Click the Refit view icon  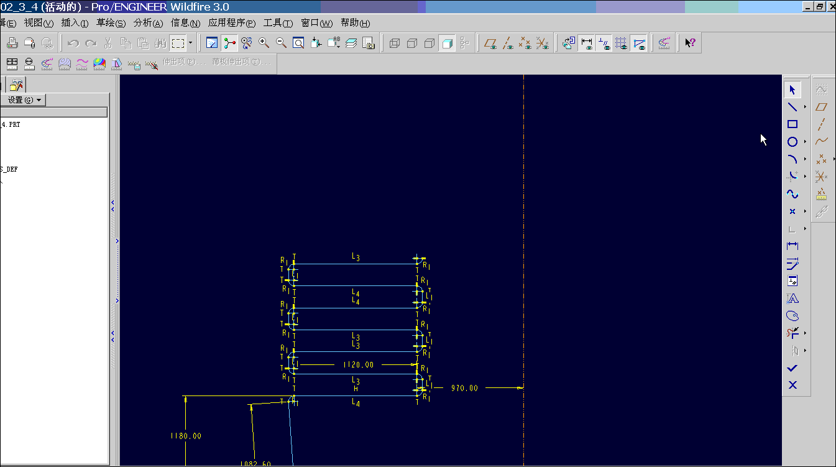(x=298, y=43)
